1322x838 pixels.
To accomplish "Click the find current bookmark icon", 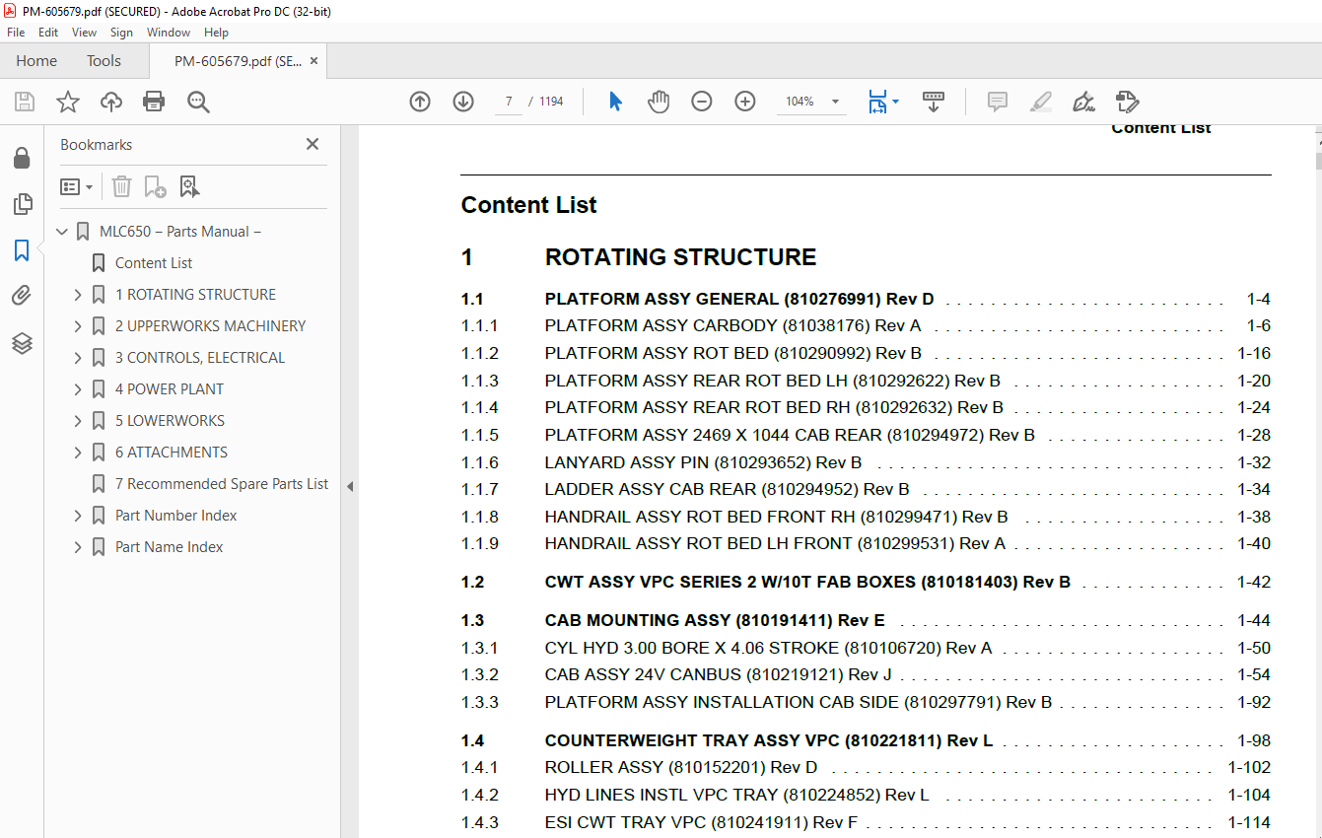I will [x=189, y=186].
